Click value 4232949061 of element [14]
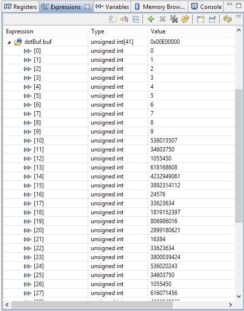 click(165, 176)
